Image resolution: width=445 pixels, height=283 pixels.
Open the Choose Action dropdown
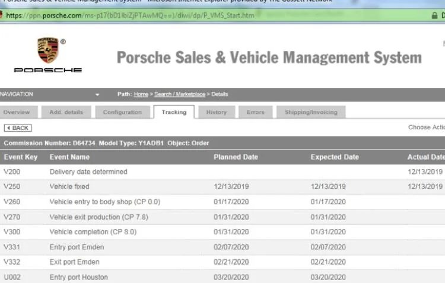pyautogui.click(x=427, y=127)
